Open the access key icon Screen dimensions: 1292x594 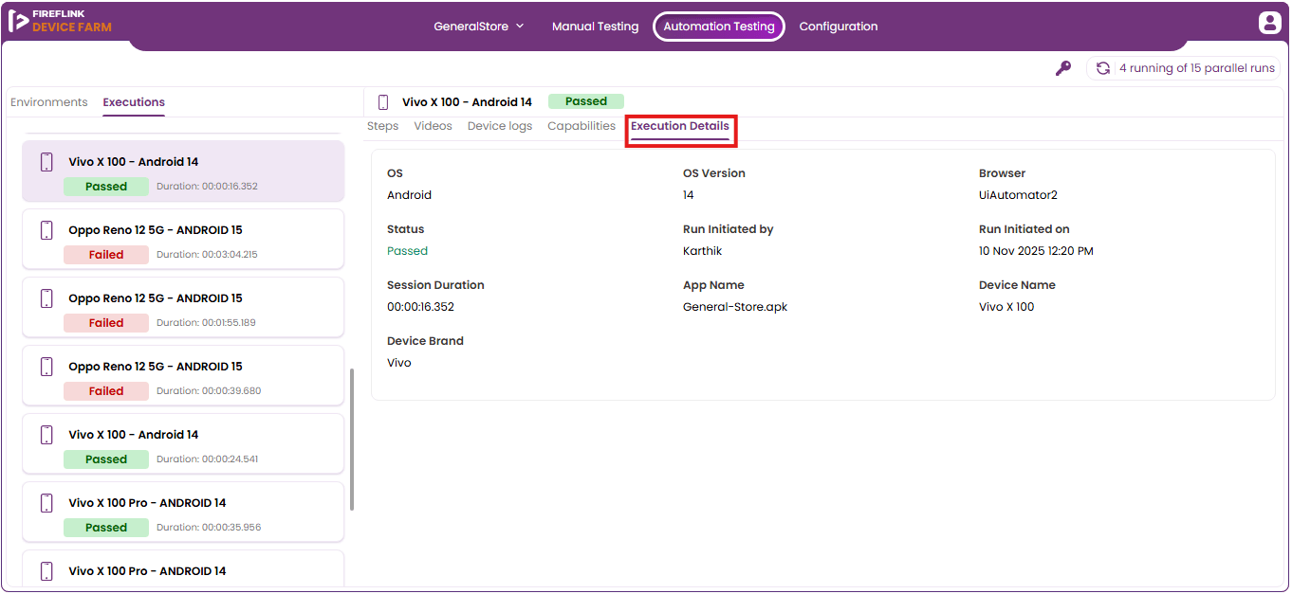click(1063, 68)
